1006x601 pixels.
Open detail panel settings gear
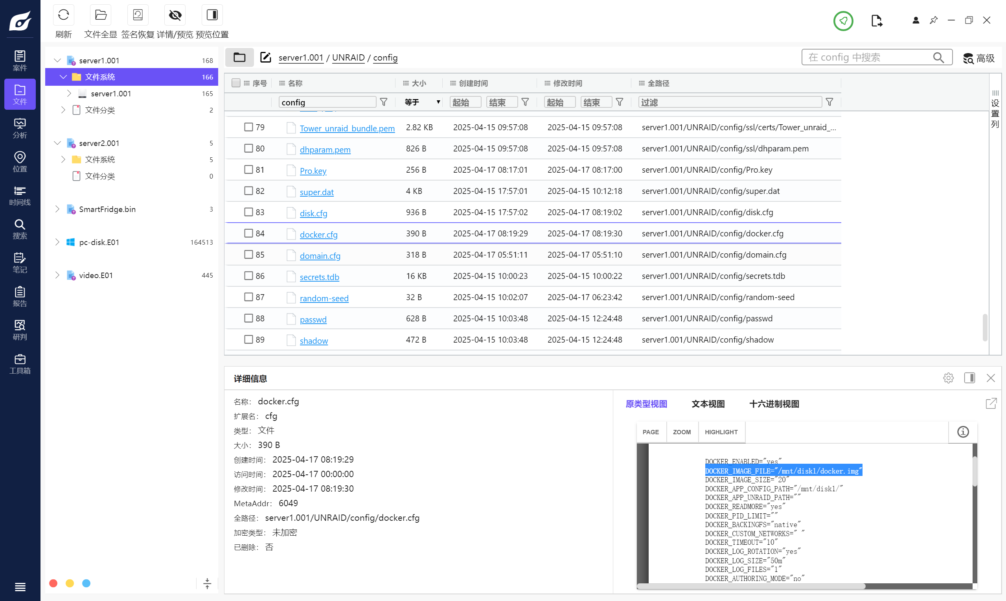pyautogui.click(x=949, y=378)
